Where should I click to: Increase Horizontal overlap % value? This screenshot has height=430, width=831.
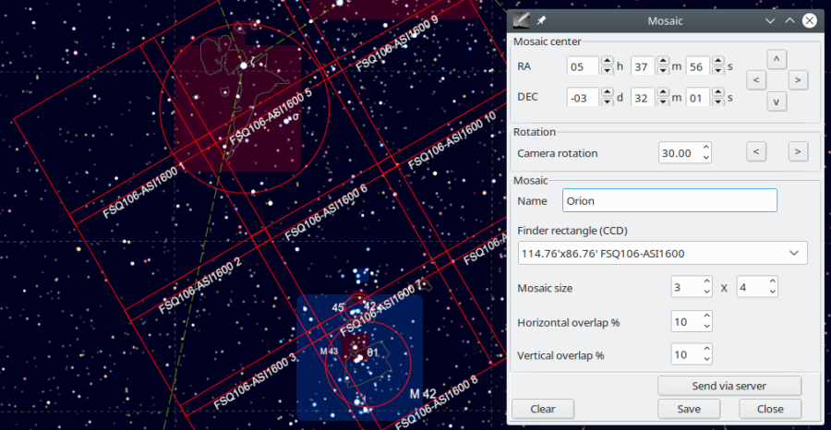coord(707,317)
